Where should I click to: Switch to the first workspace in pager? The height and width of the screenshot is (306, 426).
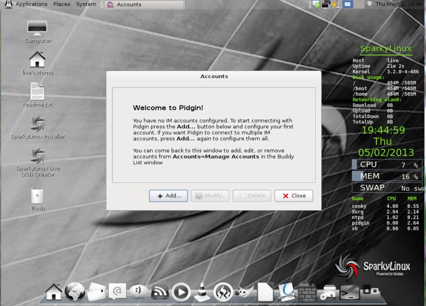347,4
